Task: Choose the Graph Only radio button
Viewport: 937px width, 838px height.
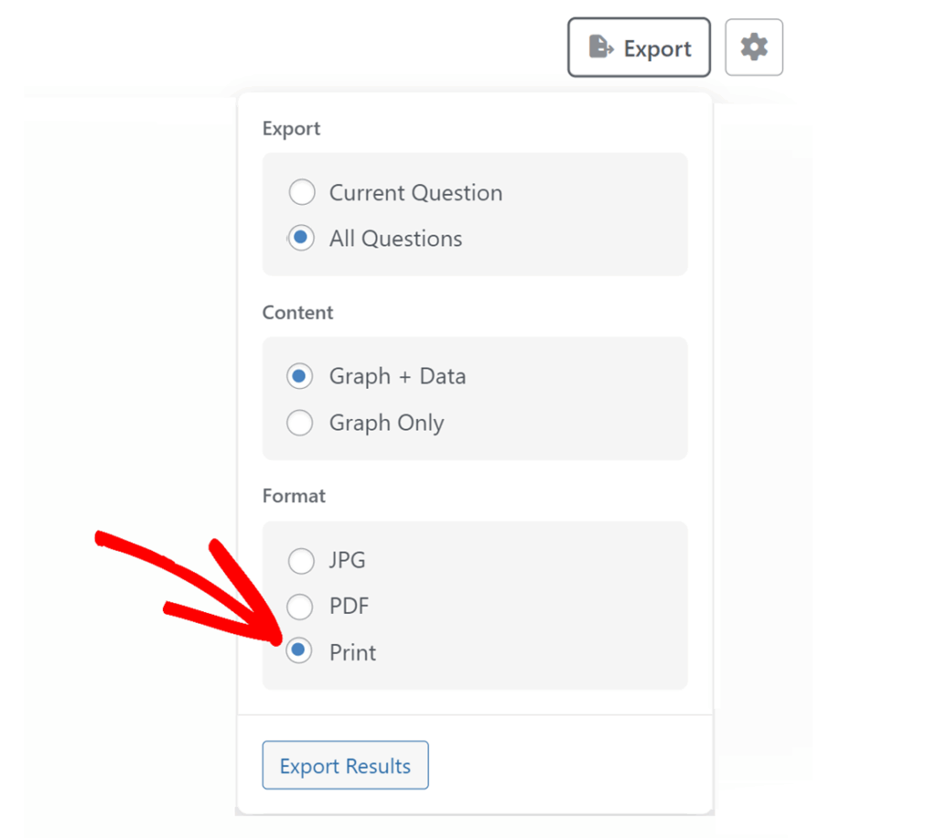Action: click(300, 423)
